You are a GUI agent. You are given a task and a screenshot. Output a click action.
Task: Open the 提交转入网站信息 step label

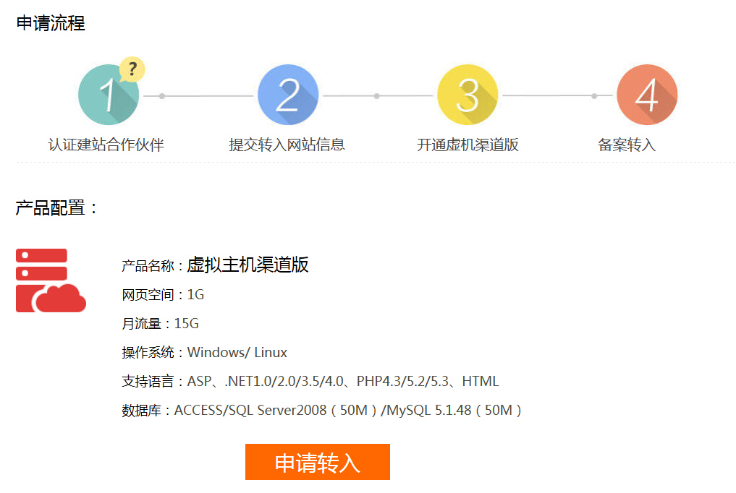[287, 145]
